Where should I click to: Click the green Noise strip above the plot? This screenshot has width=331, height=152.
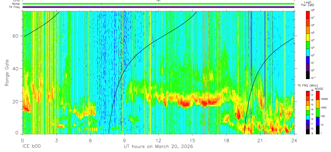pyautogui.click(x=158, y=4)
